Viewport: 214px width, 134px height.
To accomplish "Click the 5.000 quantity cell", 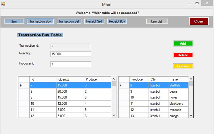I will 70,115.
